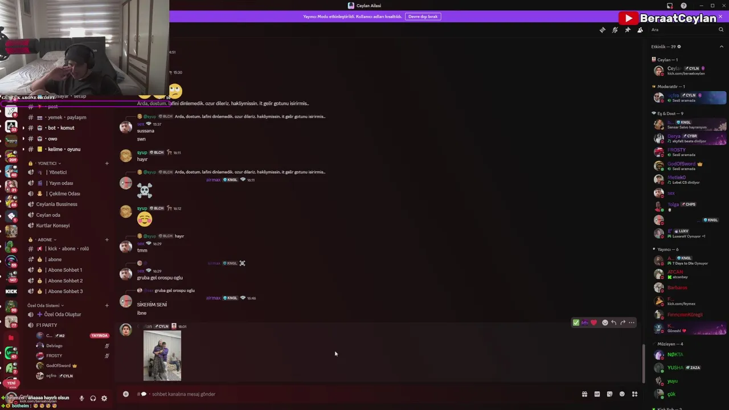
Task: Collapse the Özel Oda Sistemi category
Action: [46, 305]
